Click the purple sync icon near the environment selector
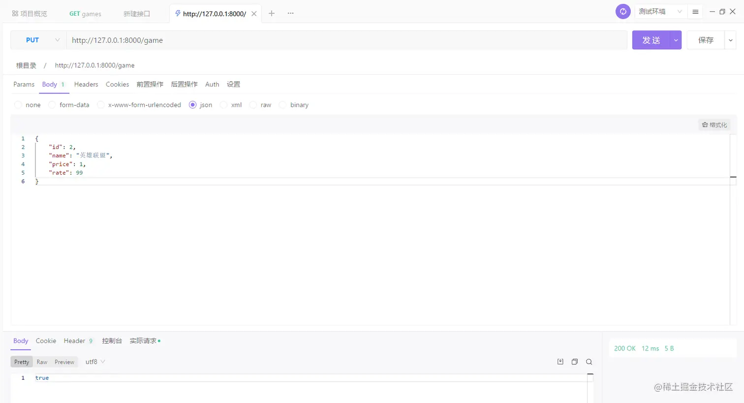Viewport: 744px width, 403px height. tap(623, 11)
